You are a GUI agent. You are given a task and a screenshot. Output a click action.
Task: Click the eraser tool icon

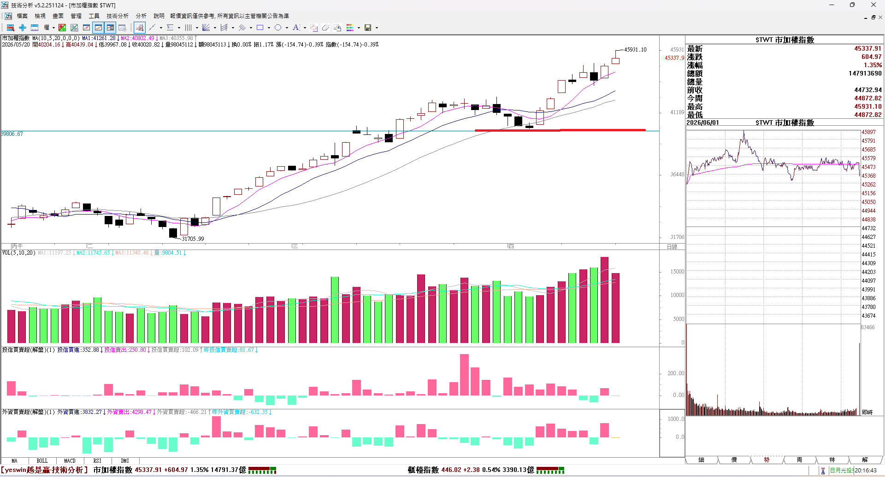click(325, 28)
